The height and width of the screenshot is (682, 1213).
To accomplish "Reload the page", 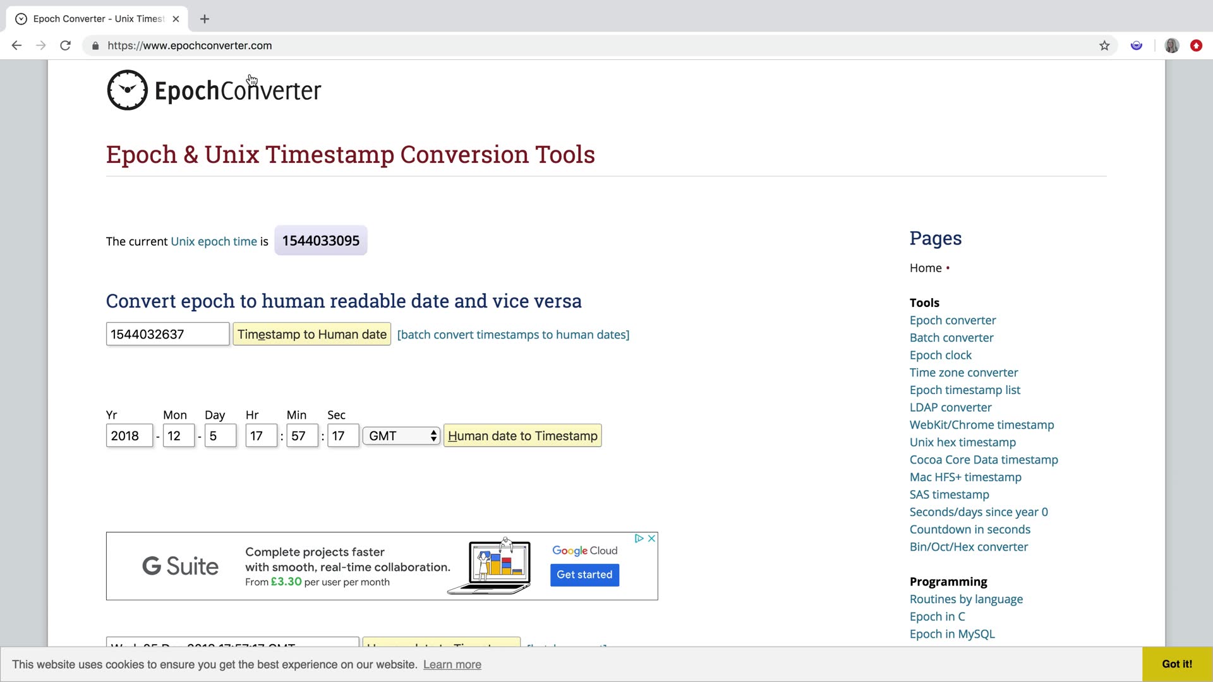I will pyautogui.click(x=65, y=45).
